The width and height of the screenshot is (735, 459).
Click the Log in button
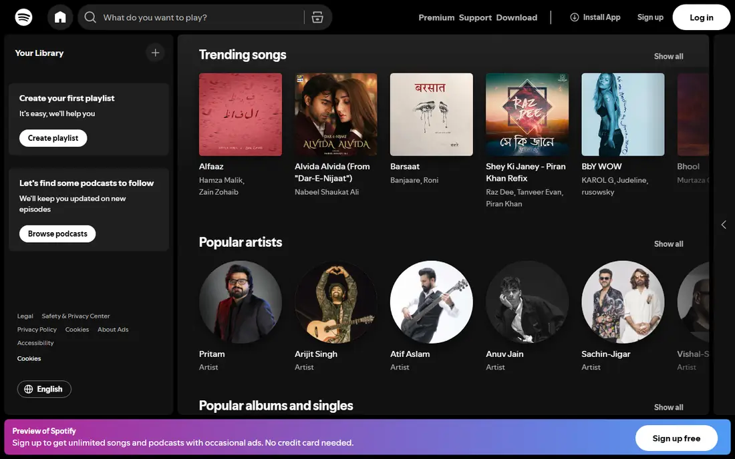[x=701, y=17]
